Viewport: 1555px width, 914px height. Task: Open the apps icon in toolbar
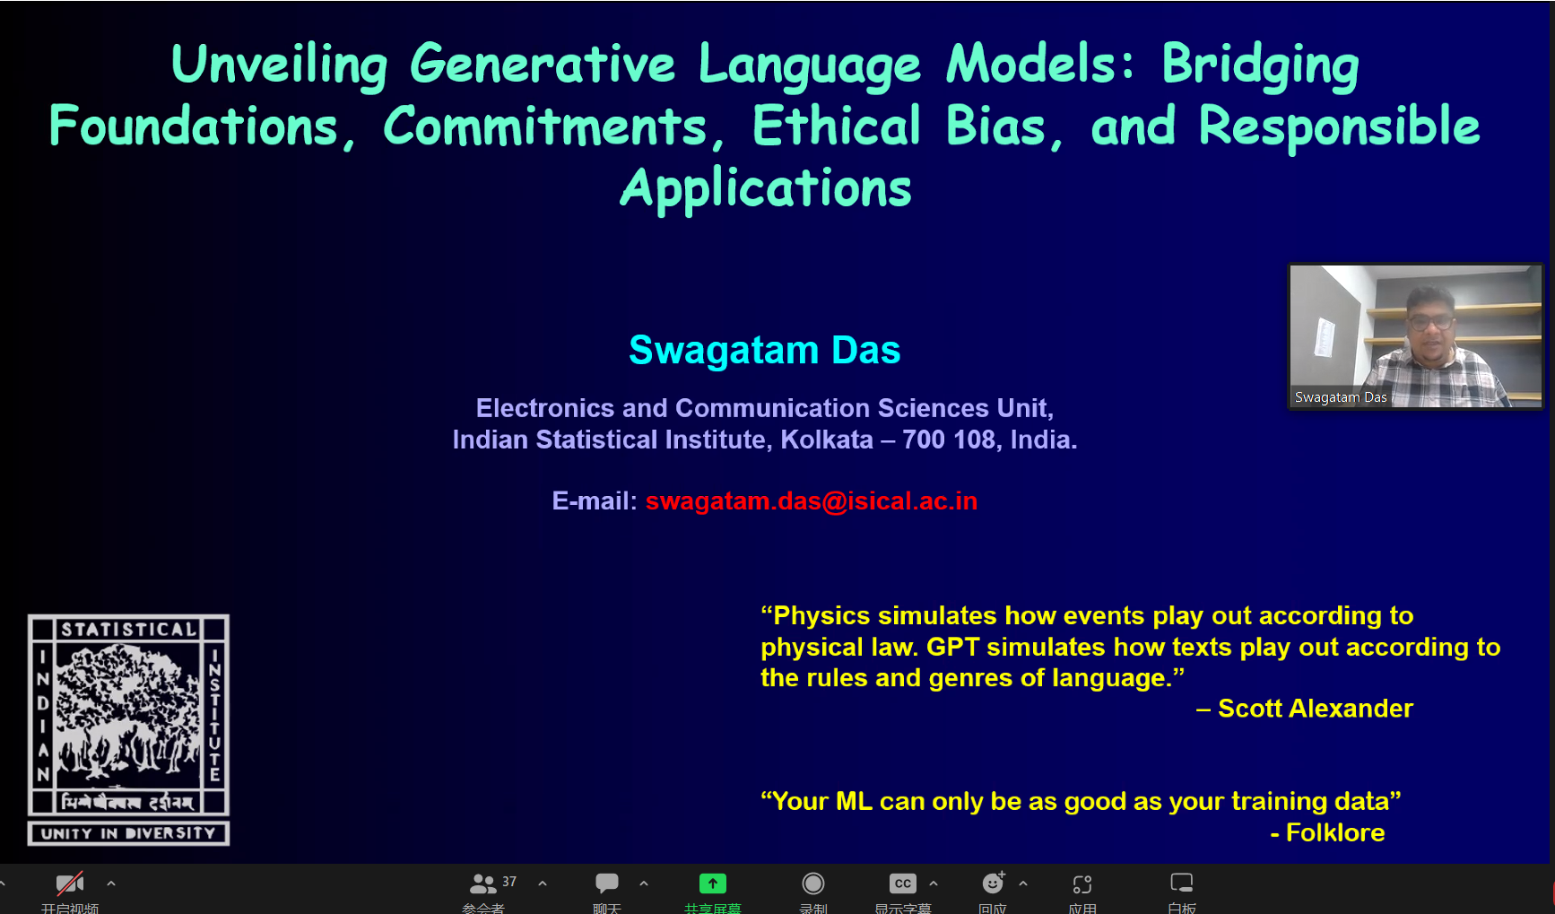click(x=1082, y=884)
